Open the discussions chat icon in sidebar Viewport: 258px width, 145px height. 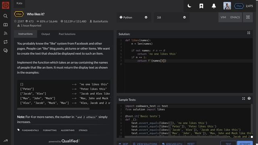click(x=5, y=50)
